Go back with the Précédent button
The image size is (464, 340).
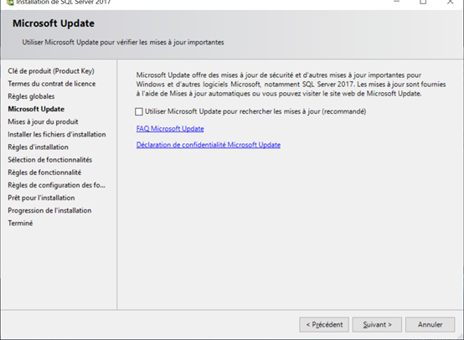click(x=324, y=325)
